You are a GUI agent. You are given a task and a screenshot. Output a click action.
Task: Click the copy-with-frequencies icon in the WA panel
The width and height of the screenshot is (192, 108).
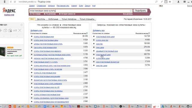click(x=10, y=31)
